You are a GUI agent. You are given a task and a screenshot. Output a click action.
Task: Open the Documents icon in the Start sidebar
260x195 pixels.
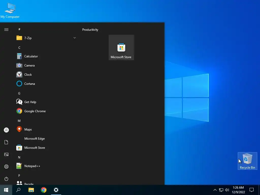(x=6, y=142)
